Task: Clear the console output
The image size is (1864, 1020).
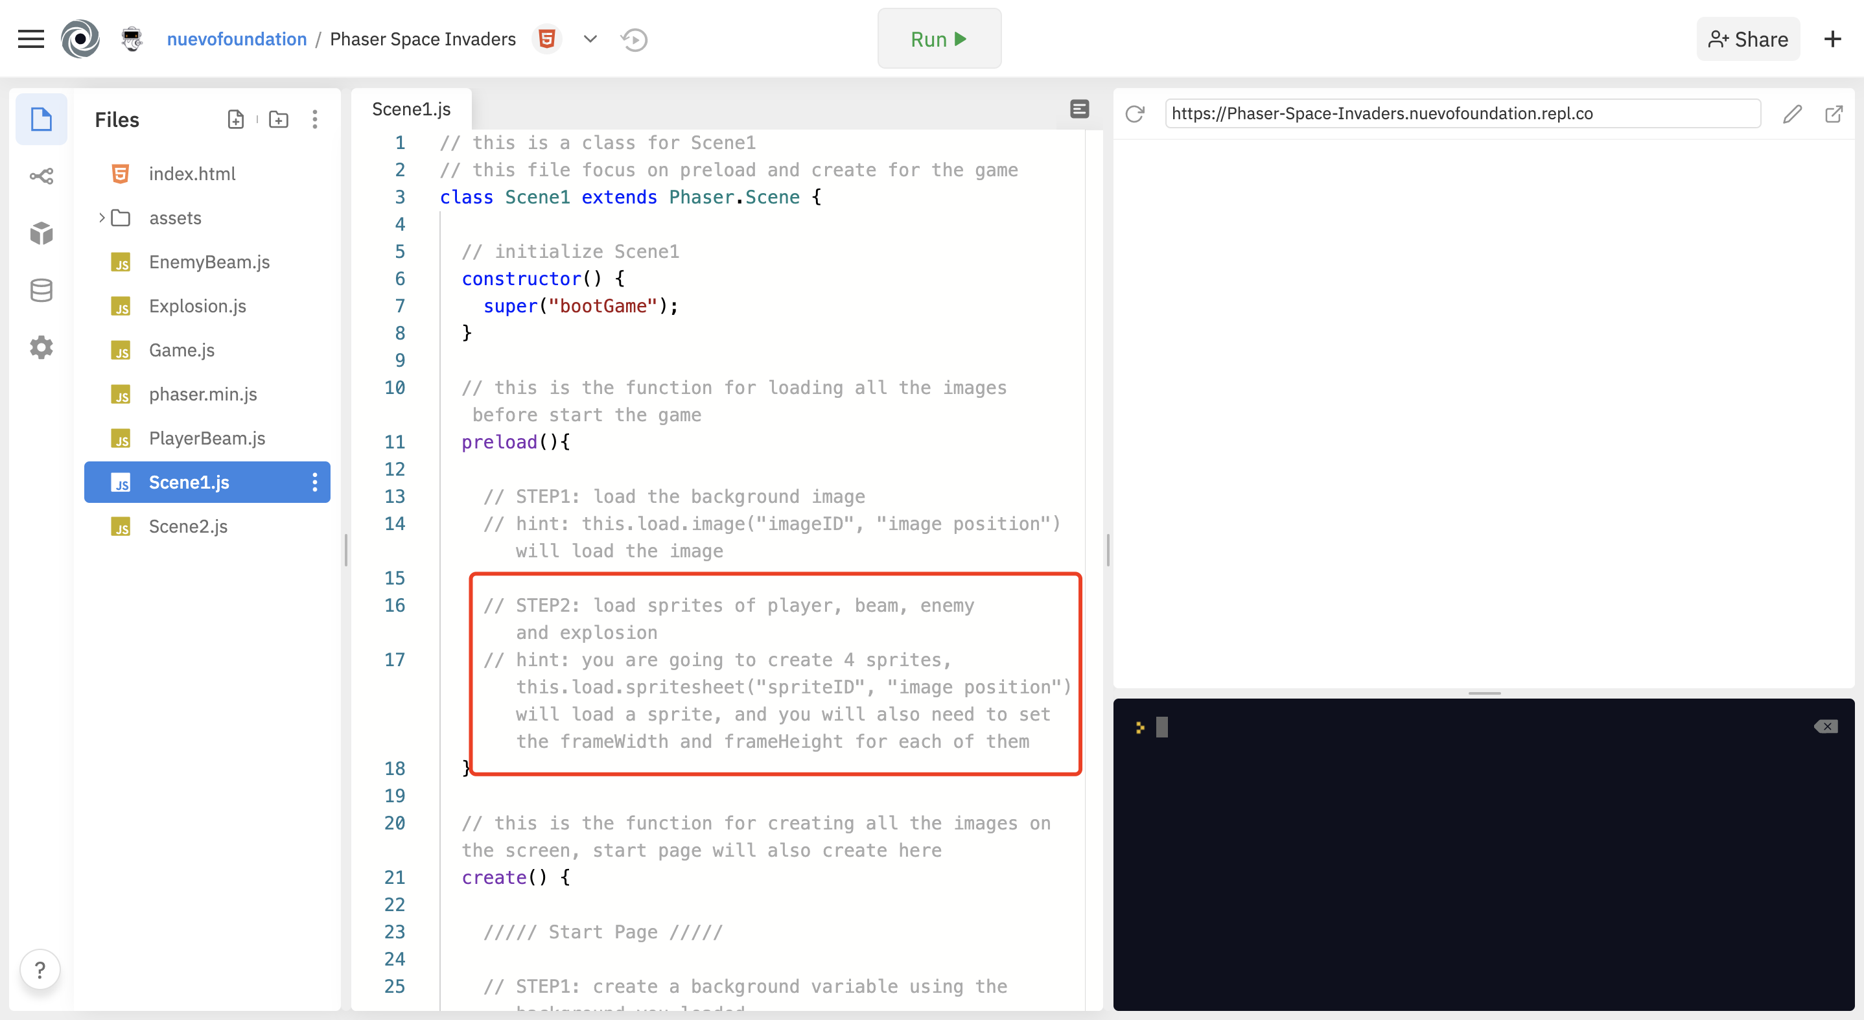Action: pos(1826,726)
